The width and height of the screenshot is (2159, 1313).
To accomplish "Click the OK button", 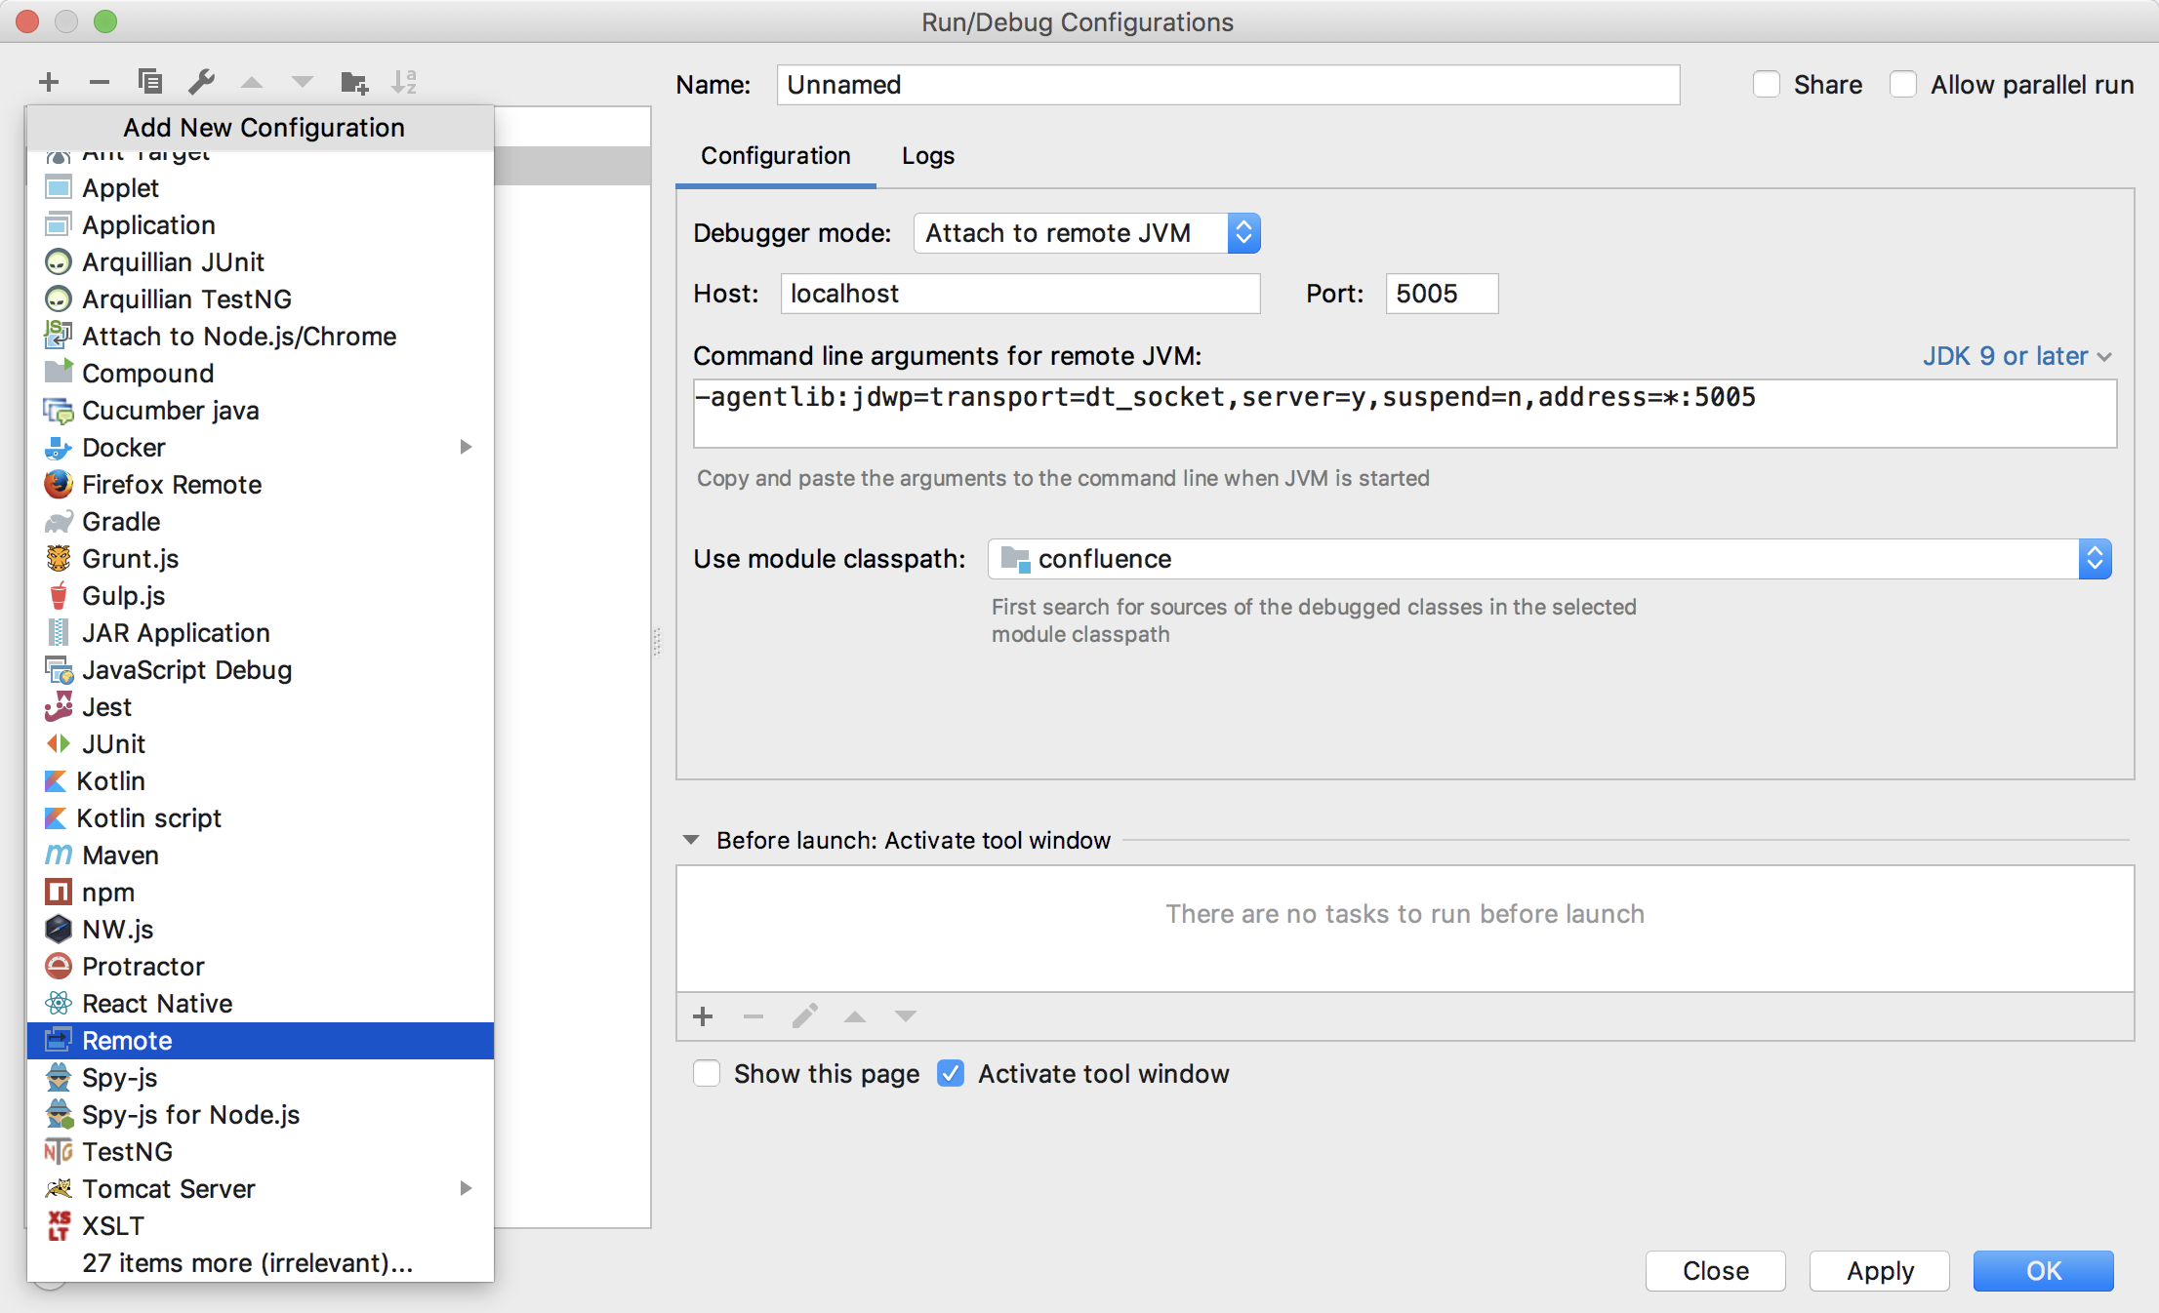I will point(2044,1271).
